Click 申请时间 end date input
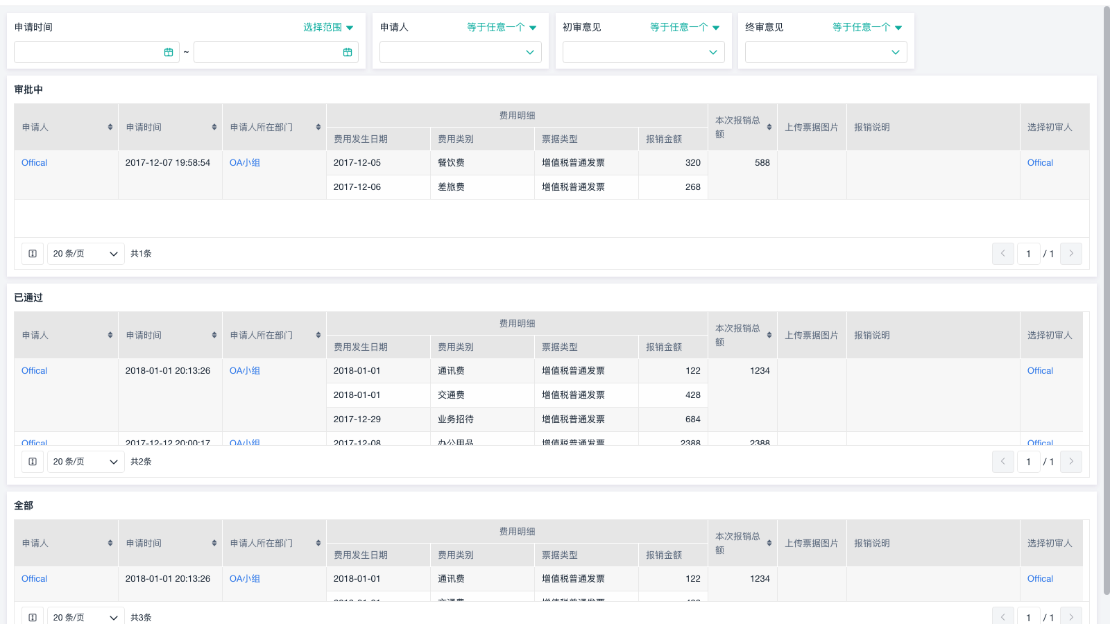Image resolution: width=1110 pixels, height=624 pixels. [276, 52]
